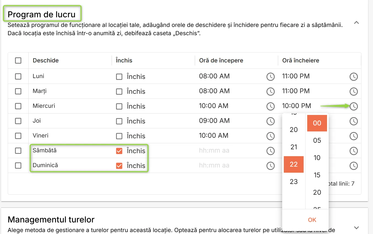Tick the select-all checkbox in the table header

(x=18, y=60)
